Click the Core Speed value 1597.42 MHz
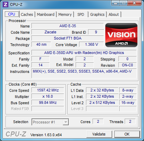 point(48,90)
